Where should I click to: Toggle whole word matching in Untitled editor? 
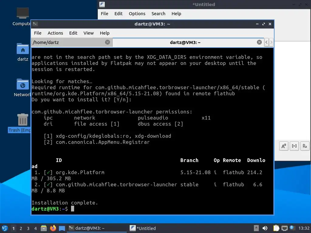click(294, 146)
